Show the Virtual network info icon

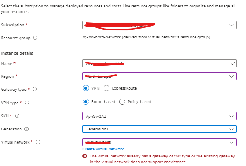point(38,142)
